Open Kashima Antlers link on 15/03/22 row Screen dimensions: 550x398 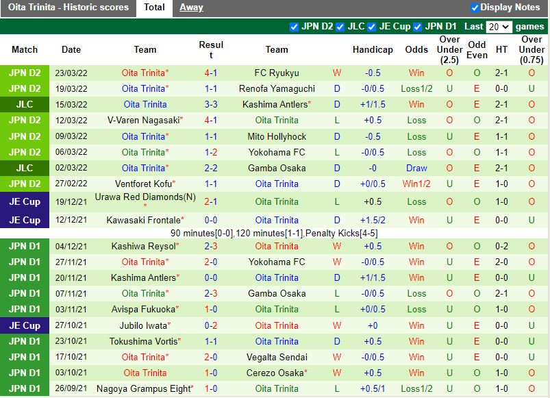[277, 105]
